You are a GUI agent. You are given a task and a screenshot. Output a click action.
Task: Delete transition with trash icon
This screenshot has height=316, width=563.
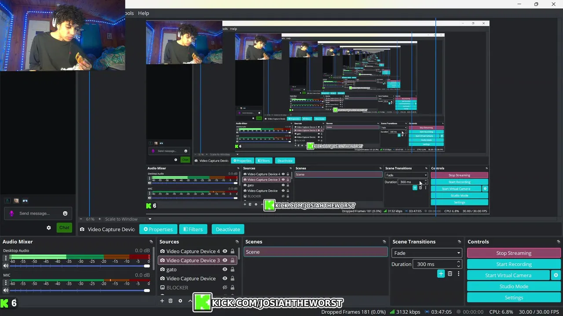[x=450, y=274]
